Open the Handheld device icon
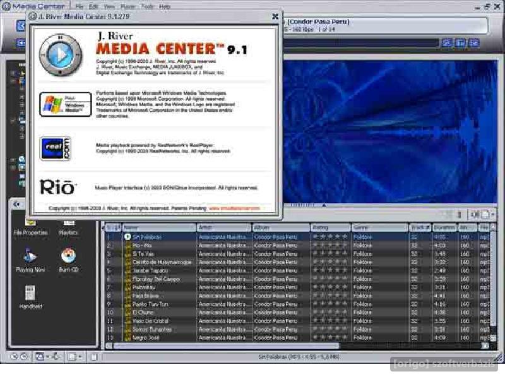The width and height of the screenshot is (505, 379). tap(30, 297)
